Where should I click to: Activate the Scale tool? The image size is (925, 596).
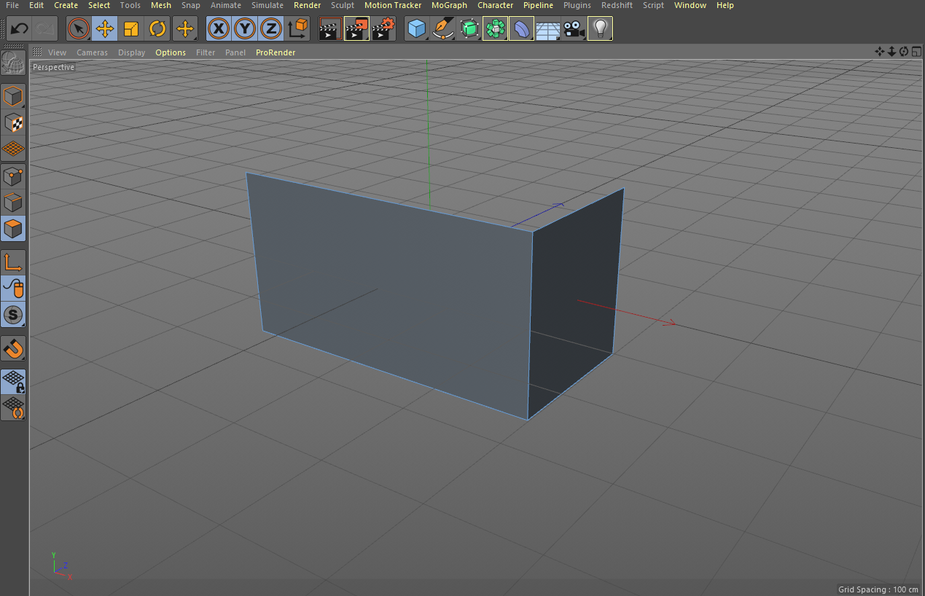coord(131,29)
